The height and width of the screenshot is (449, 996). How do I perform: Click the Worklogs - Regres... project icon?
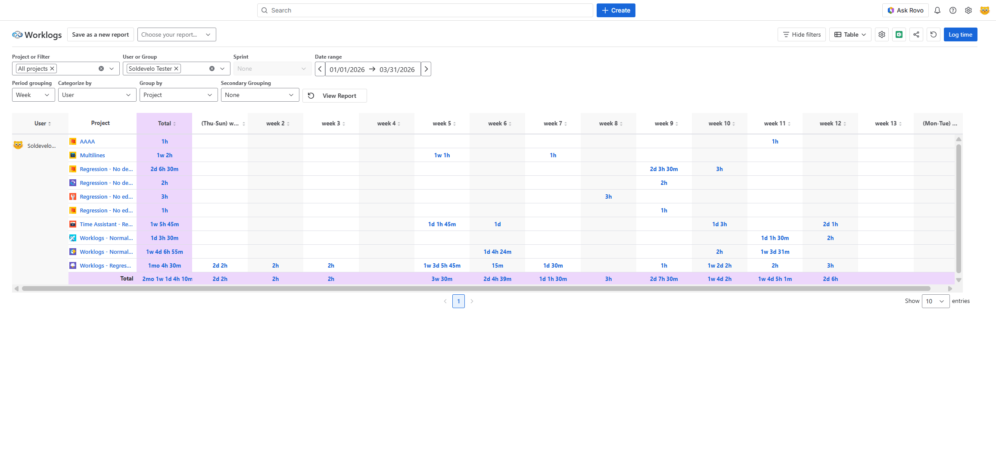click(73, 265)
